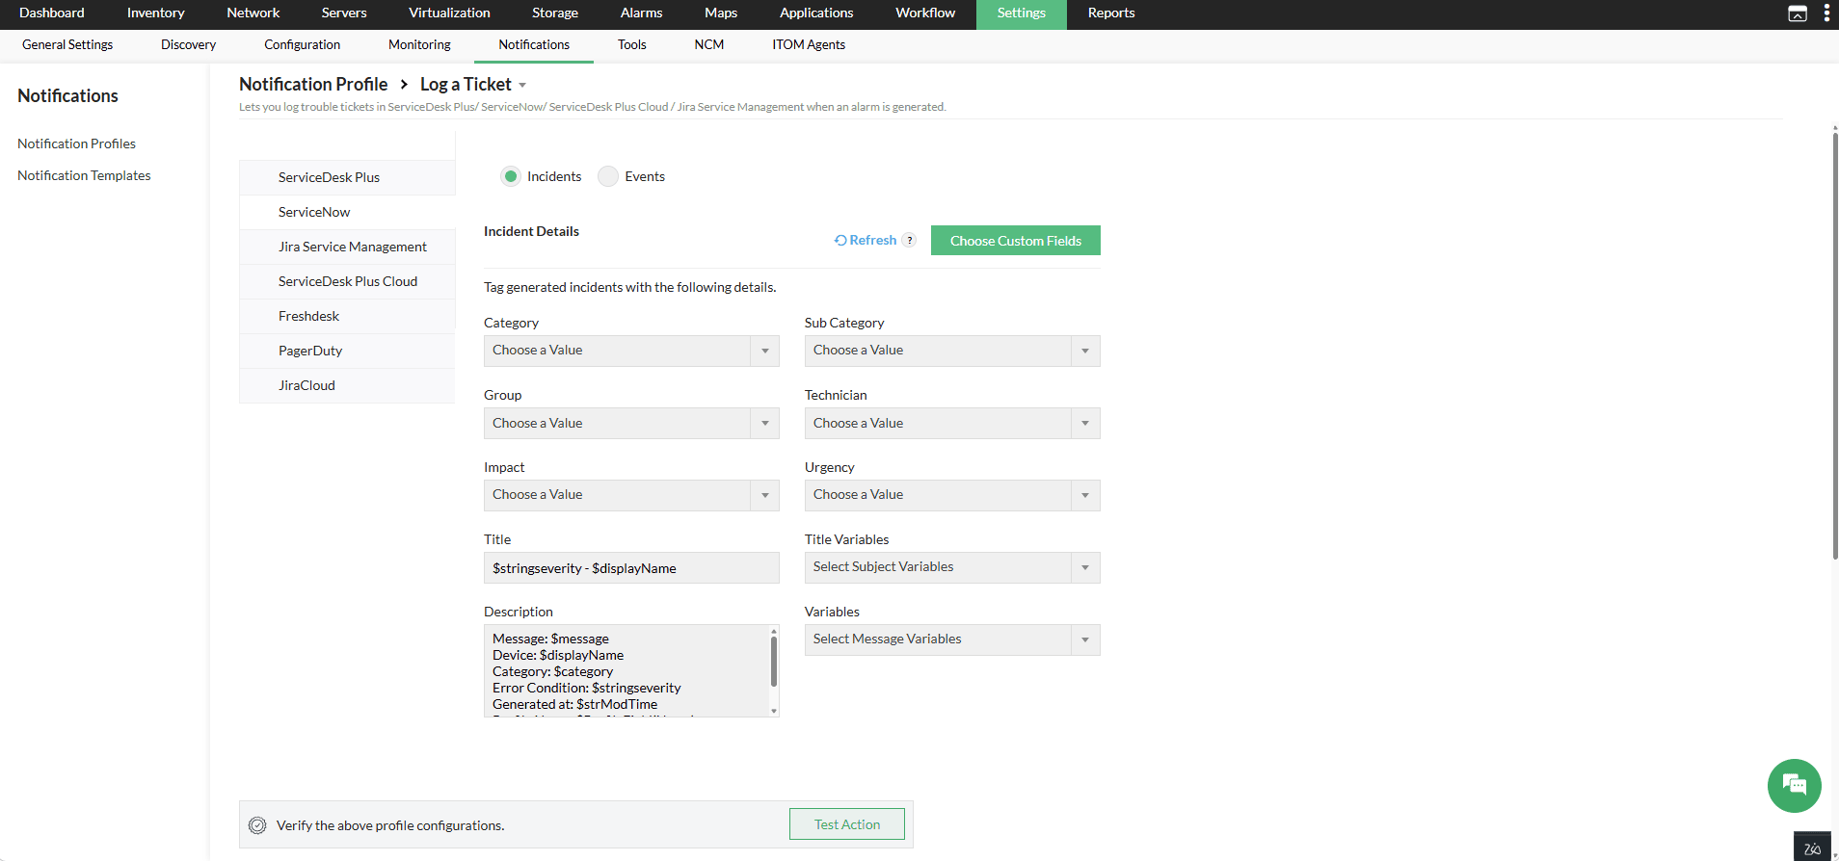
Task: Click the Settings menu
Action: click(1022, 13)
